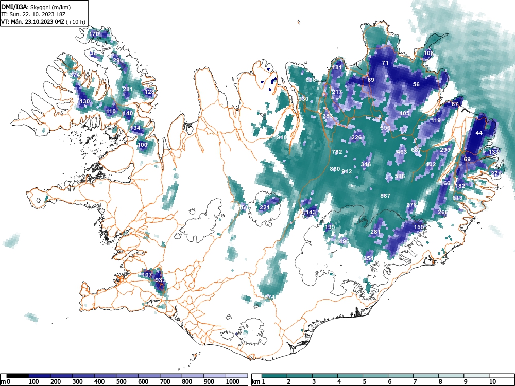
Task: Click visibility value 460 in central Iceland
Action: point(244,207)
